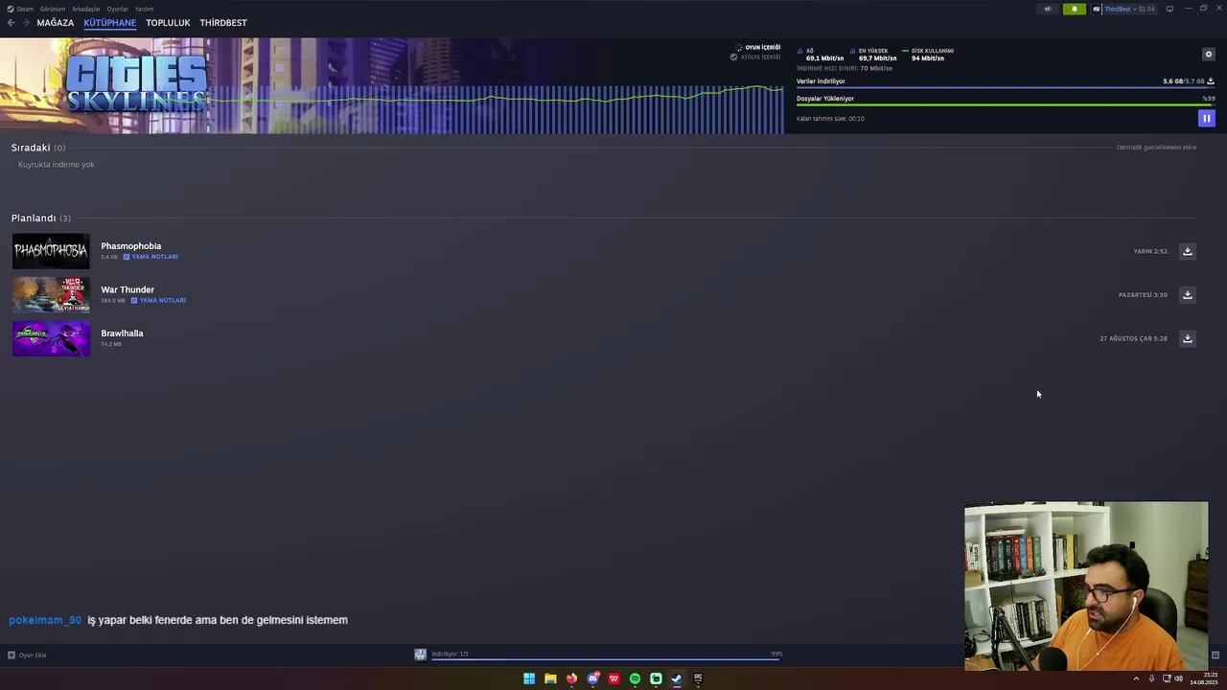The width and height of the screenshot is (1227, 690).
Task: Open the Arkadaşlar menu
Action: tap(86, 9)
